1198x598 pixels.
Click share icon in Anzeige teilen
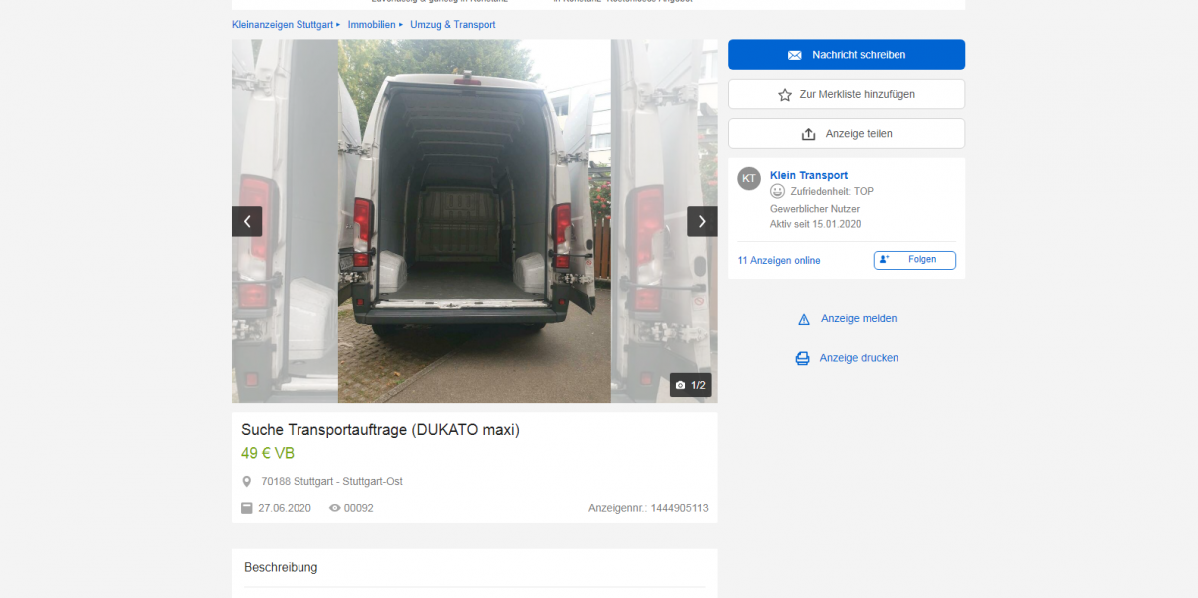(x=809, y=134)
